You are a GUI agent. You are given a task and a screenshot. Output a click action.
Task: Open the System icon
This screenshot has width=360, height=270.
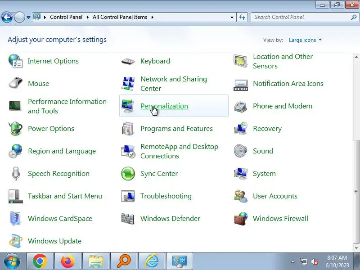point(240,173)
